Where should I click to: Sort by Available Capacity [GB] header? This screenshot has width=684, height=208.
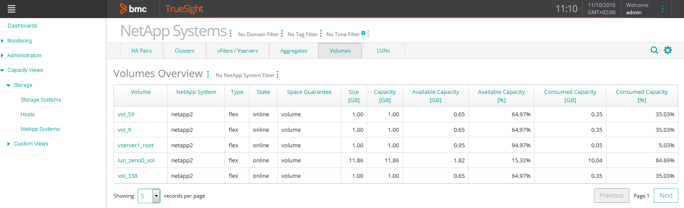pos(436,96)
